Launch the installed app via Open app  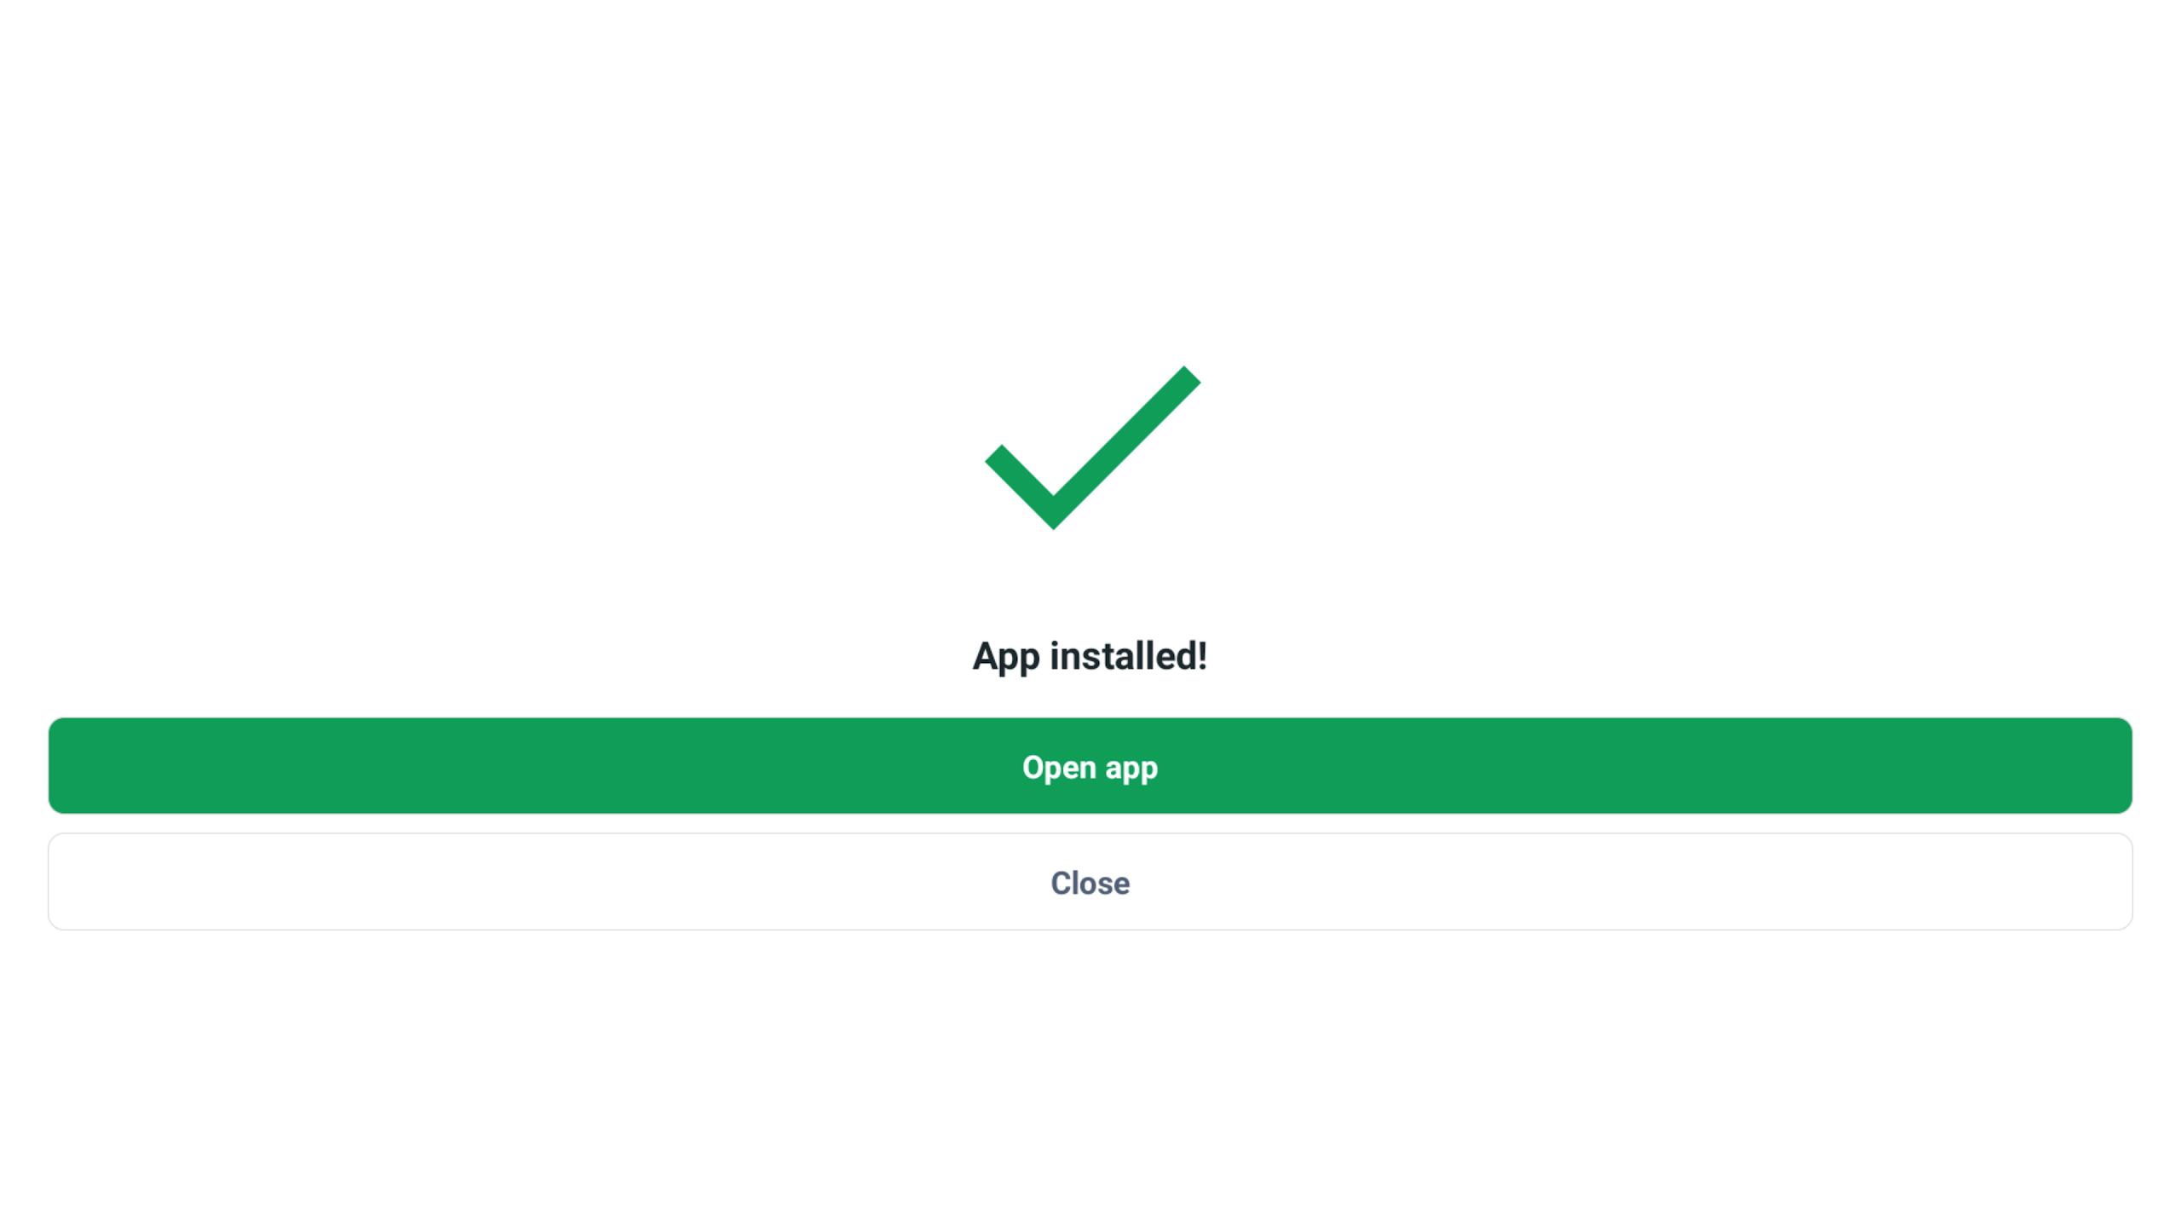coord(1090,766)
